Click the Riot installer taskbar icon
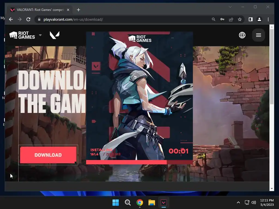Viewport: 279px width, 209px height. click(x=164, y=202)
